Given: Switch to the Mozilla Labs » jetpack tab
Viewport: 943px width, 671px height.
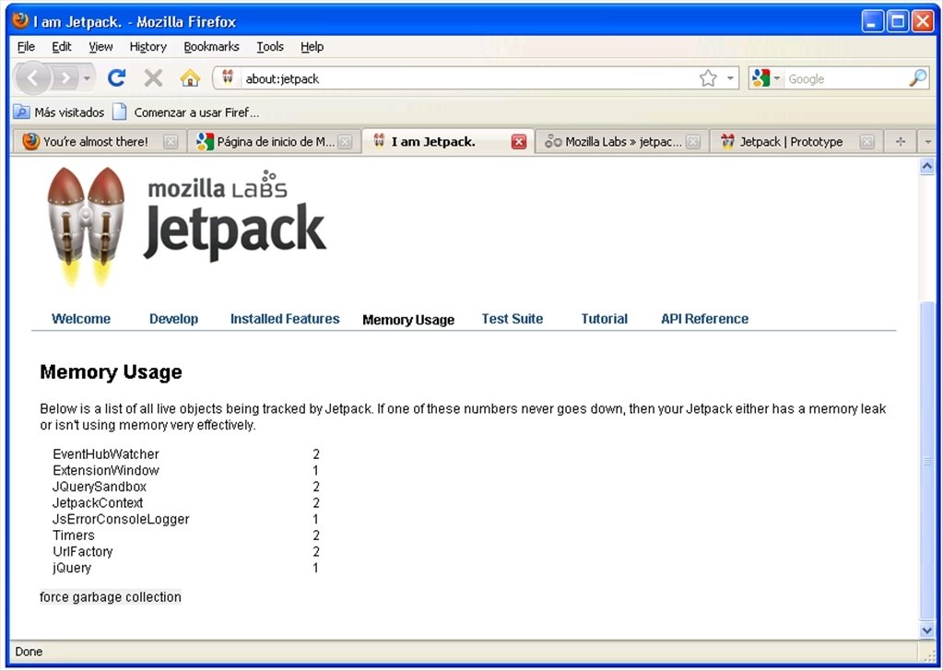Looking at the screenshot, I should [623, 142].
